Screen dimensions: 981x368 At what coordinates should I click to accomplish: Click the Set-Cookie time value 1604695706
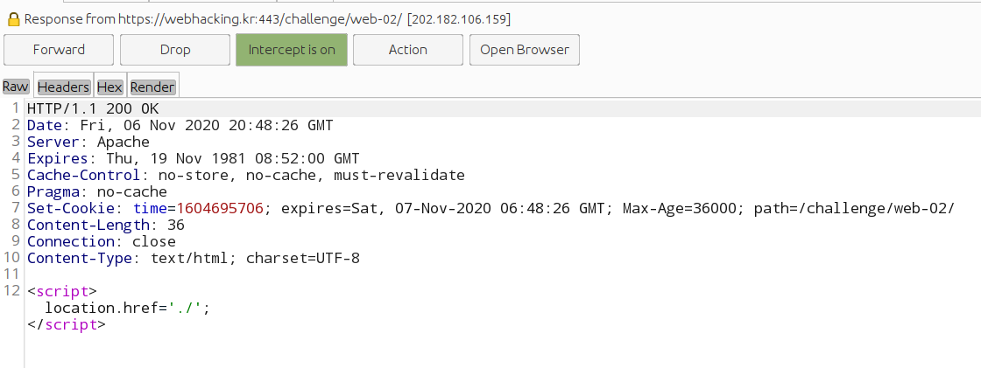(x=220, y=208)
